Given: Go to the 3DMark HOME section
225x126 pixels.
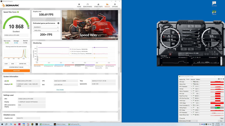Looking at the screenshot, I should [79, 5].
